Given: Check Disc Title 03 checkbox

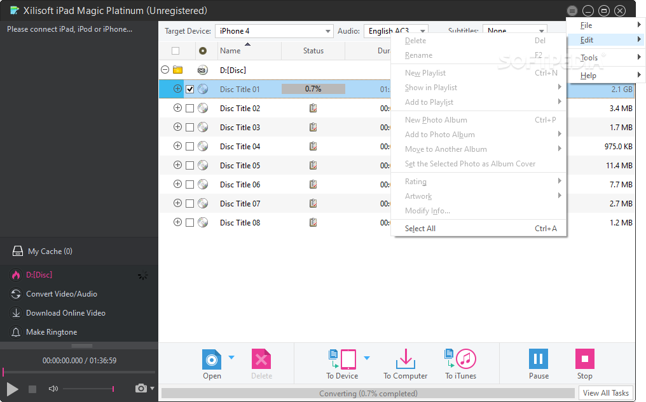Looking at the screenshot, I should tap(189, 128).
